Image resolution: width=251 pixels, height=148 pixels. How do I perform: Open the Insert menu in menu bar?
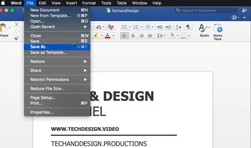(72, 3)
